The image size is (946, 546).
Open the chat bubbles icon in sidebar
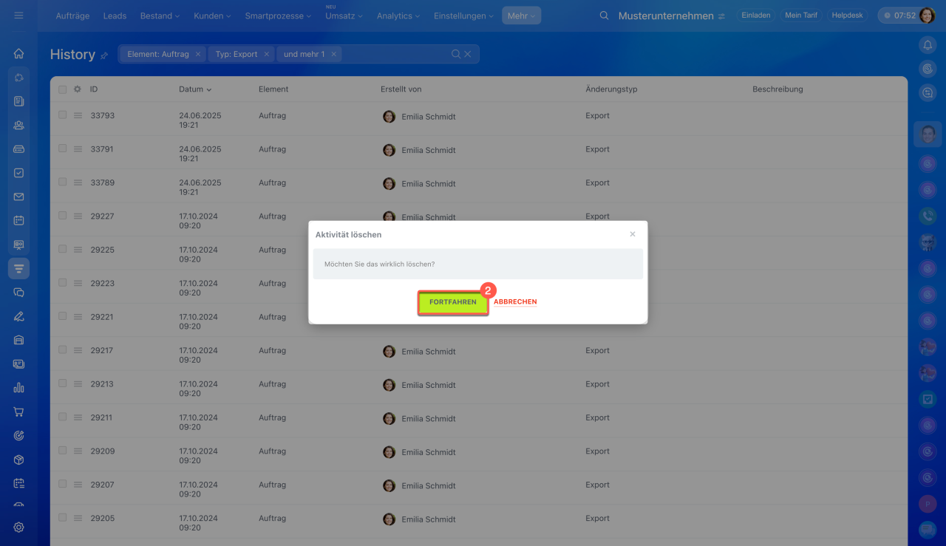tap(18, 292)
